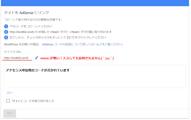
Task: Click the step text 下のコードをコピーしてください
Action: tap(31, 26)
